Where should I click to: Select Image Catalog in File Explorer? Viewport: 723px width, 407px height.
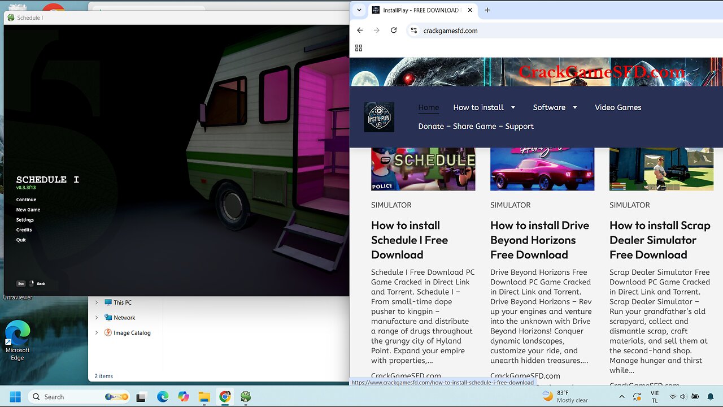(x=127, y=333)
